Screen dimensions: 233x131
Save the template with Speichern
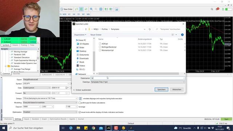(161, 90)
